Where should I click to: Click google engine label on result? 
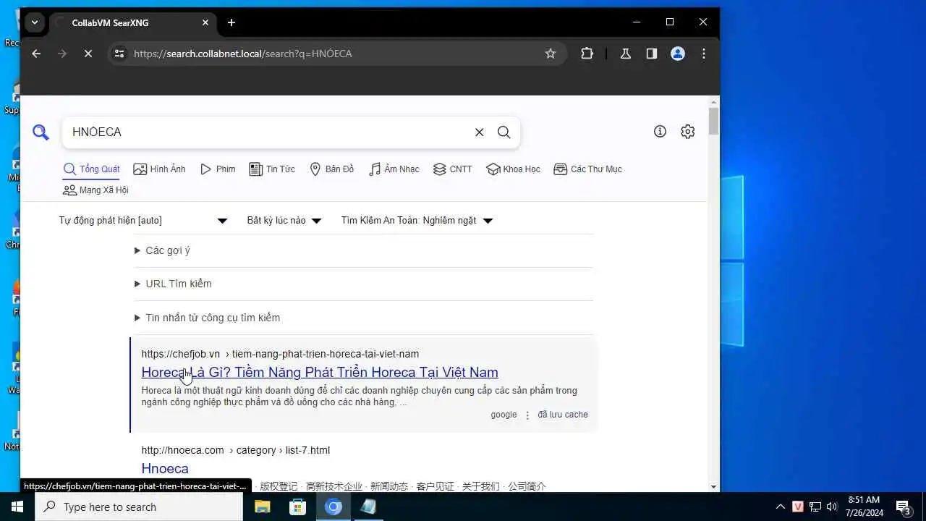(x=504, y=415)
